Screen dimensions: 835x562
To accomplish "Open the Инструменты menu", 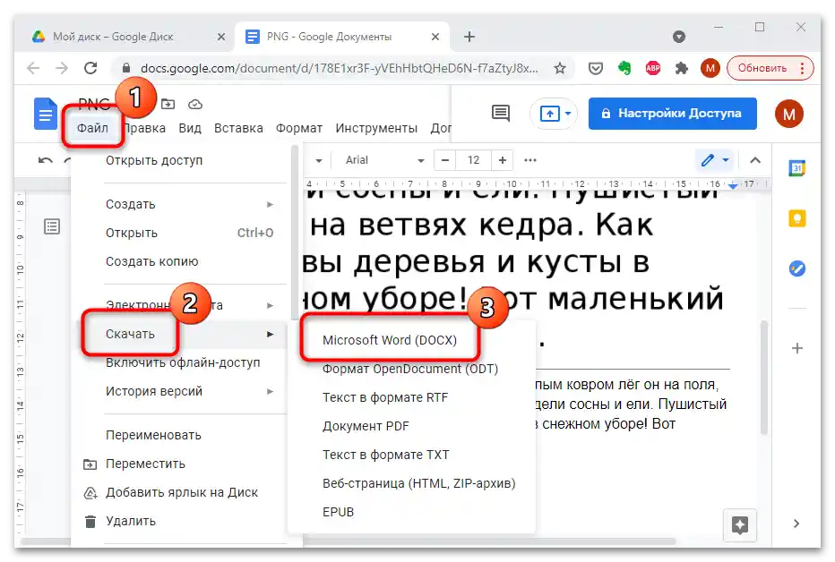I will pos(376,128).
